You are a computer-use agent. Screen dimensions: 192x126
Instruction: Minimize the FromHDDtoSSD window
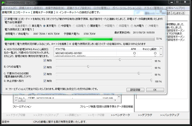tap(172, 2)
